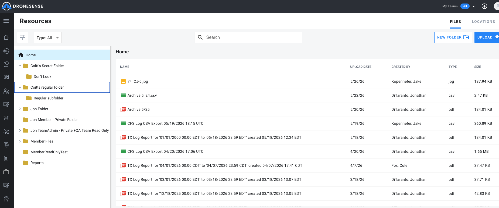Click the NEW FOLDER button
The height and width of the screenshot is (208, 499).
click(x=453, y=37)
